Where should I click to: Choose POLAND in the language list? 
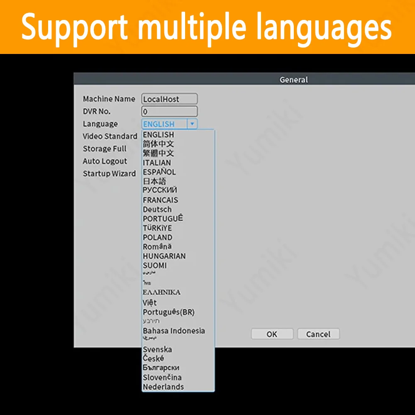click(x=157, y=237)
